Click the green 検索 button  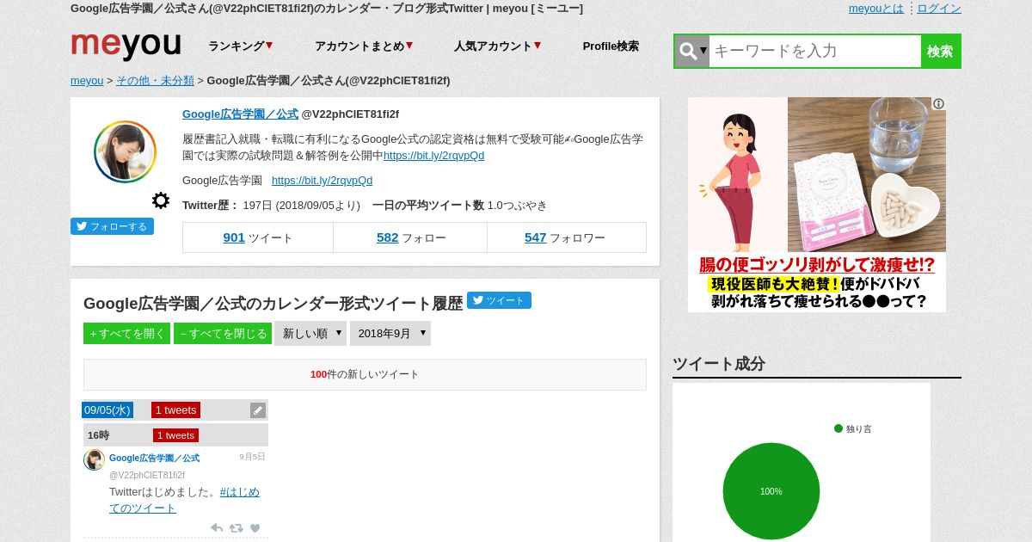point(940,51)
